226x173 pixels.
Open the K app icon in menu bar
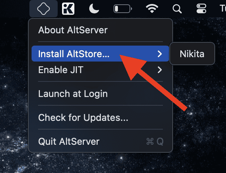click(68, 8)
